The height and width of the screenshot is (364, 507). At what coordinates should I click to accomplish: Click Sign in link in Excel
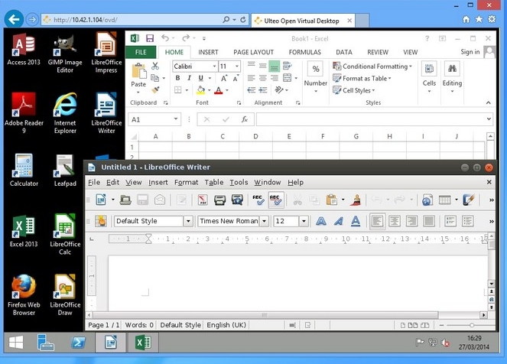[x=470, y=52]
